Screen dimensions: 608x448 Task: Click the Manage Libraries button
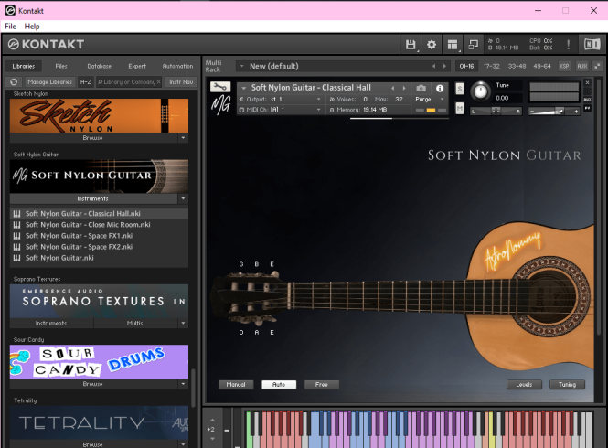tap(49, 82)
